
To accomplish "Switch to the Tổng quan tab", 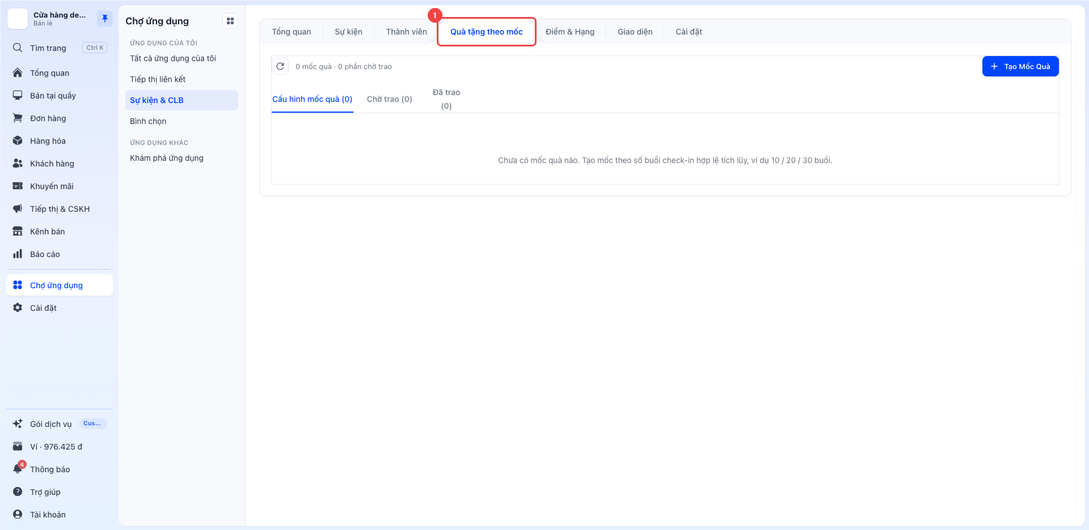I will pyautogui.click(x=292, y=32).
